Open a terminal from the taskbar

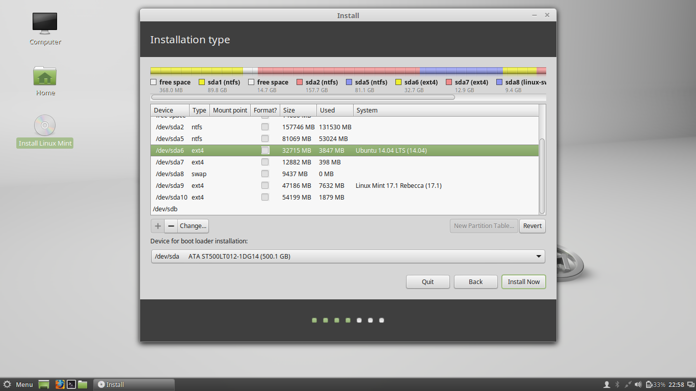coord(71,384)
